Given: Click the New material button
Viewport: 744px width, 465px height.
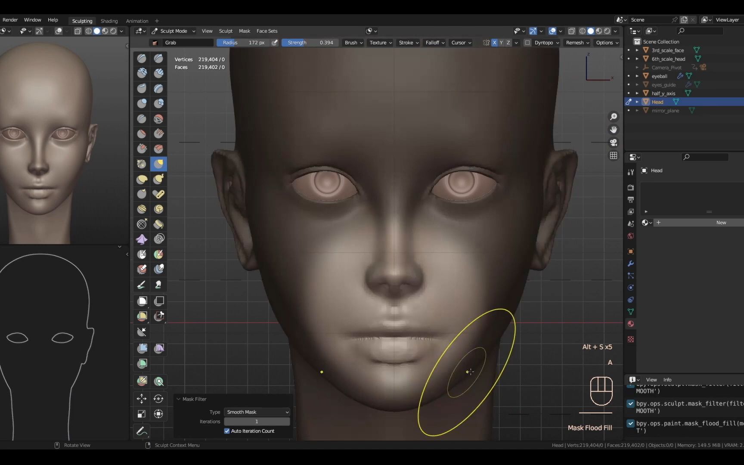Looking at the screenshot, I should coord(722,223).
